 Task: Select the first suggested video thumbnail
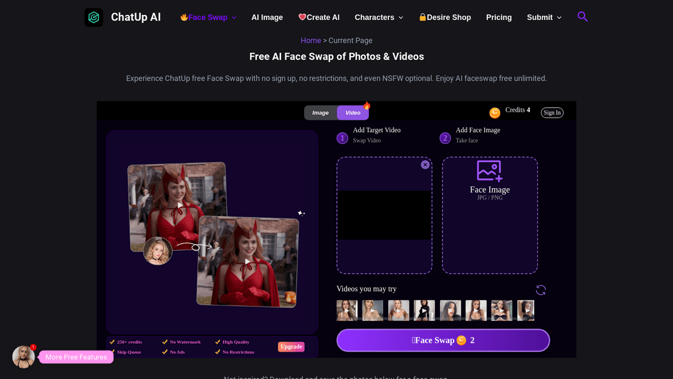pos(346,310)
